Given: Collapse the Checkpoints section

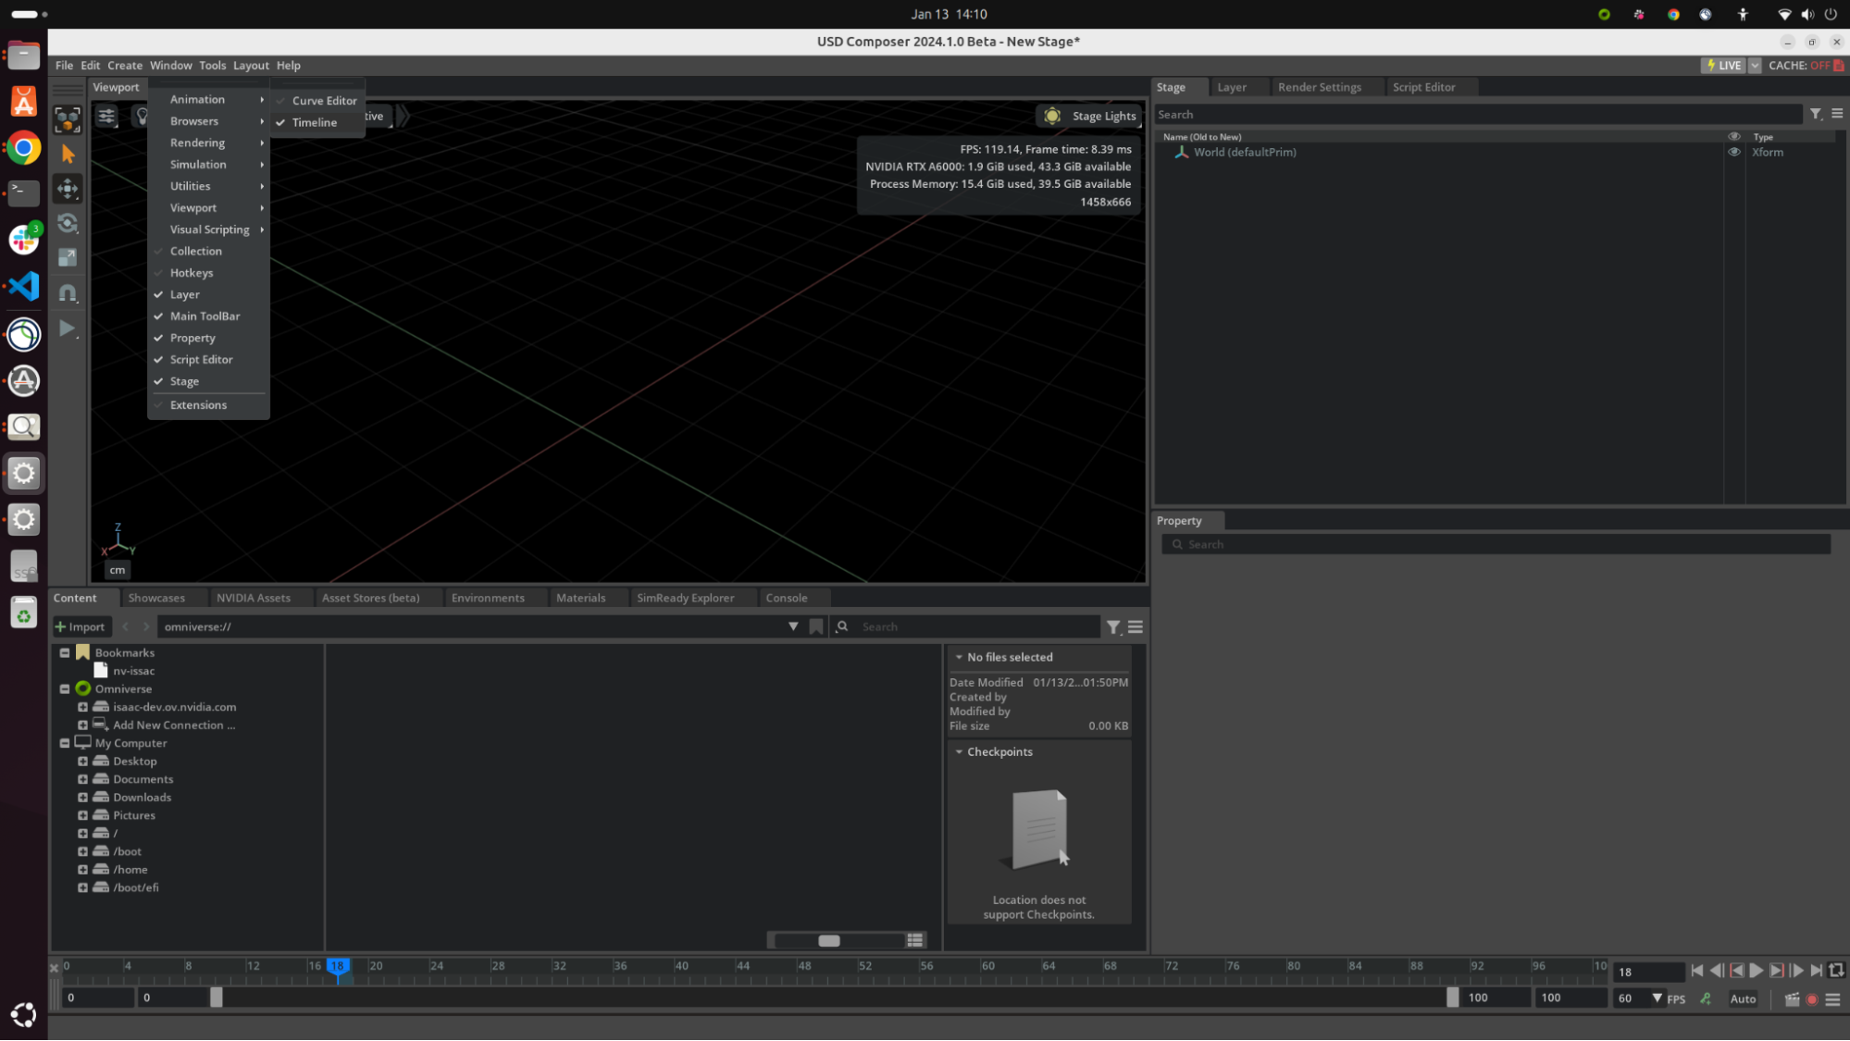Looking at the screenshot, I should (x=959, y=751).
